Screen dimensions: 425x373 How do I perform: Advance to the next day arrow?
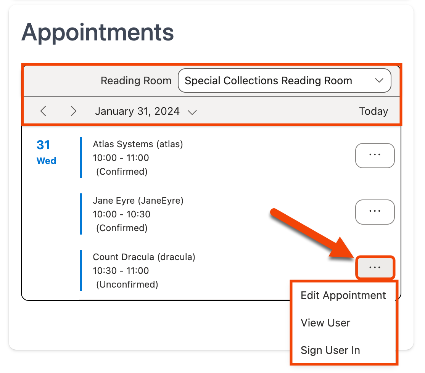pos(74,111)
